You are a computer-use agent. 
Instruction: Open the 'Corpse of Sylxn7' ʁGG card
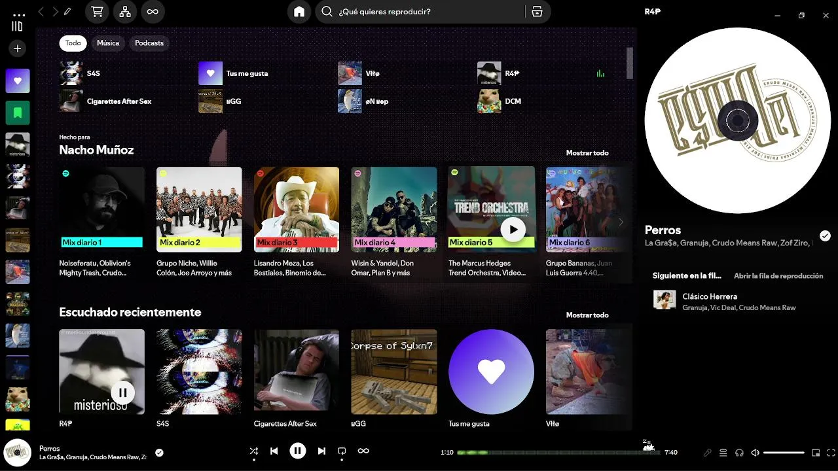(394, 379)
